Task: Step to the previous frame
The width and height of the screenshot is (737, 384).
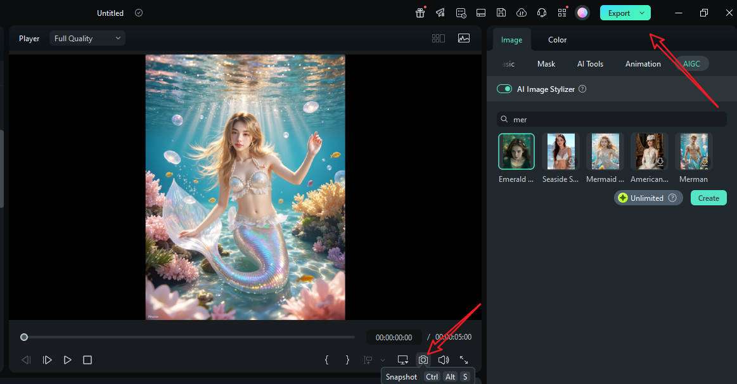Action: (27, 360)
